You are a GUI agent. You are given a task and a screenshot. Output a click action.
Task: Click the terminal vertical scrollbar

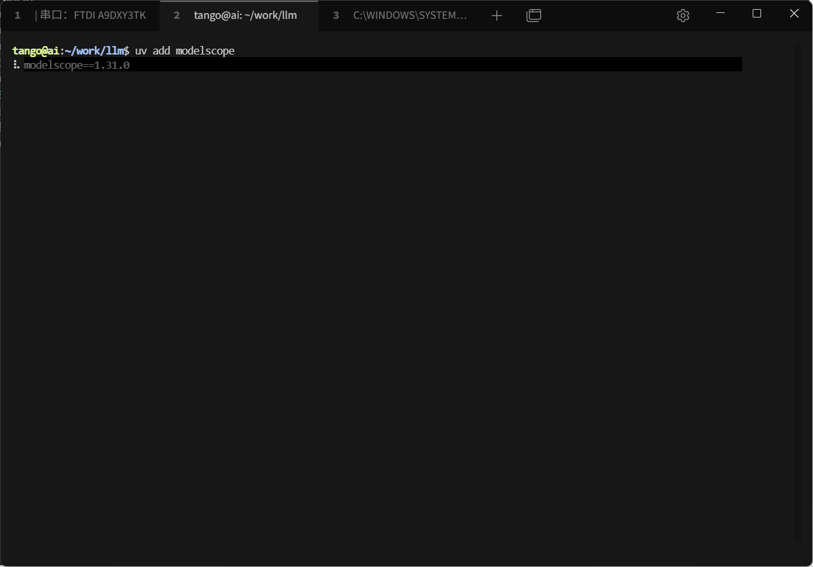(x=797, y=292)
